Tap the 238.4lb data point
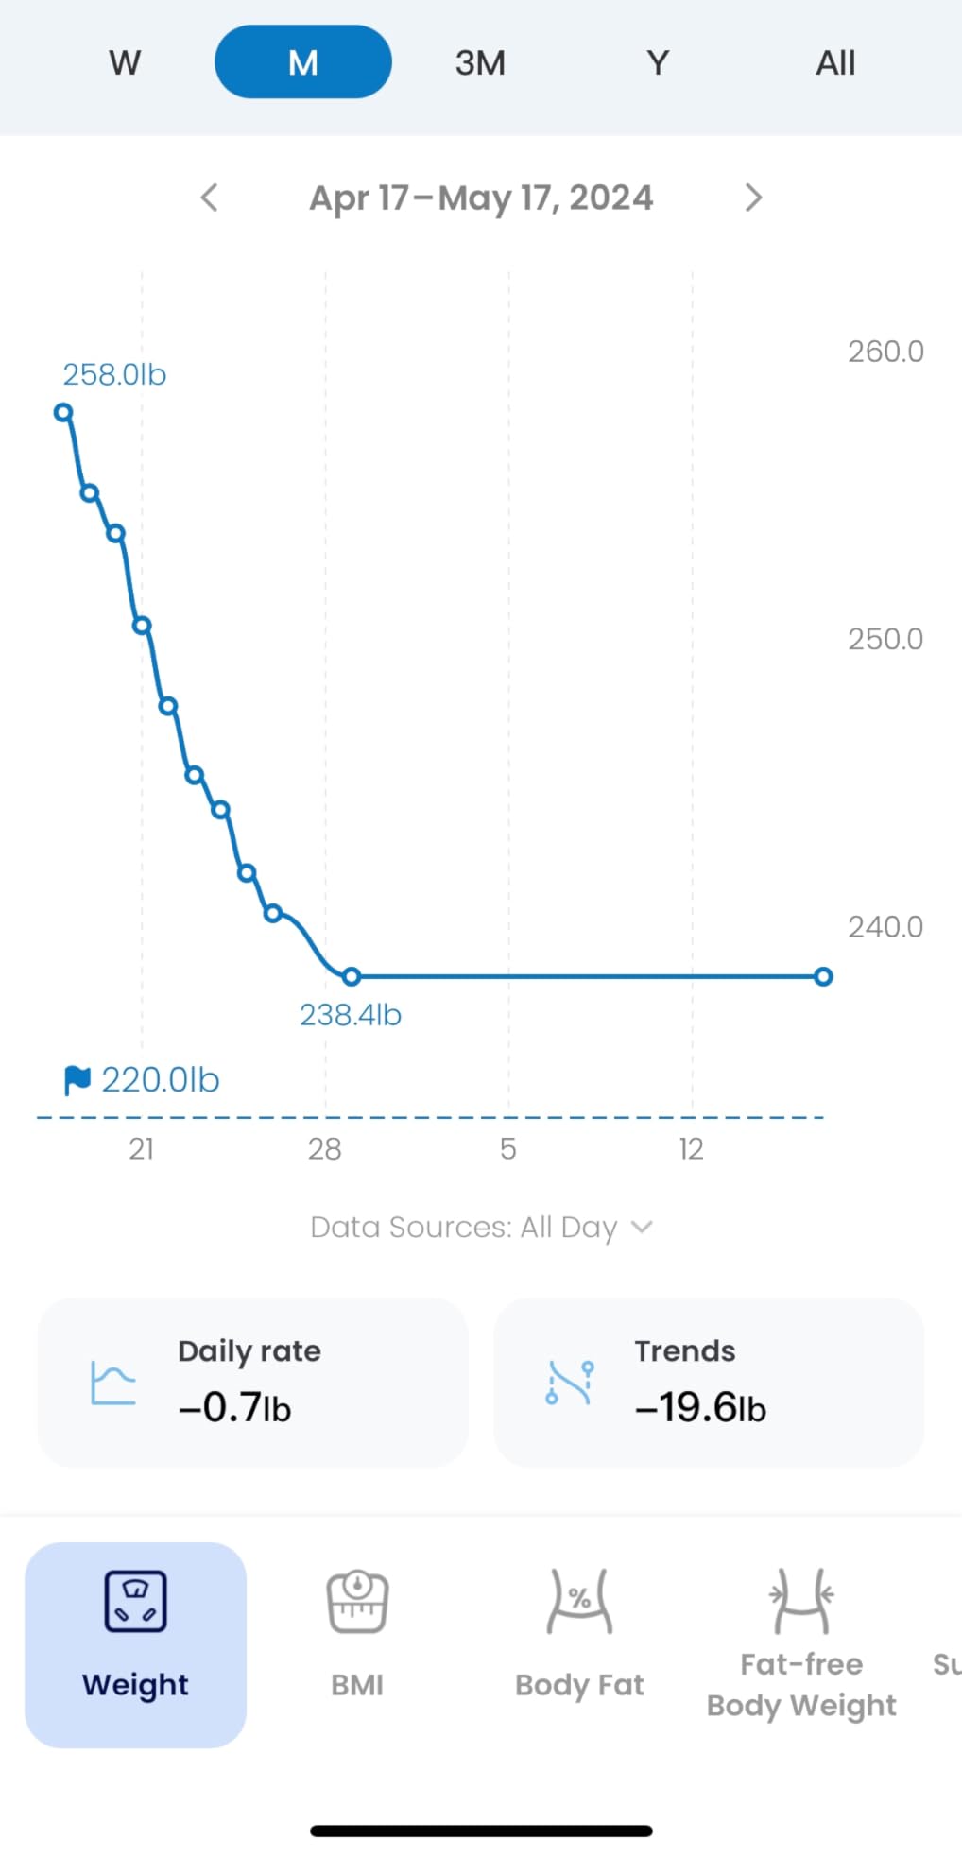Image resolution: width=962 pixels, height=1857 pixels. click(352, 976)
